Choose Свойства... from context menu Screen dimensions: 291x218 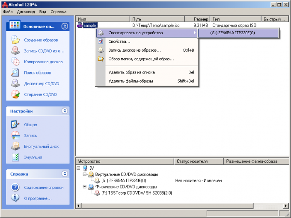(147, 41)
